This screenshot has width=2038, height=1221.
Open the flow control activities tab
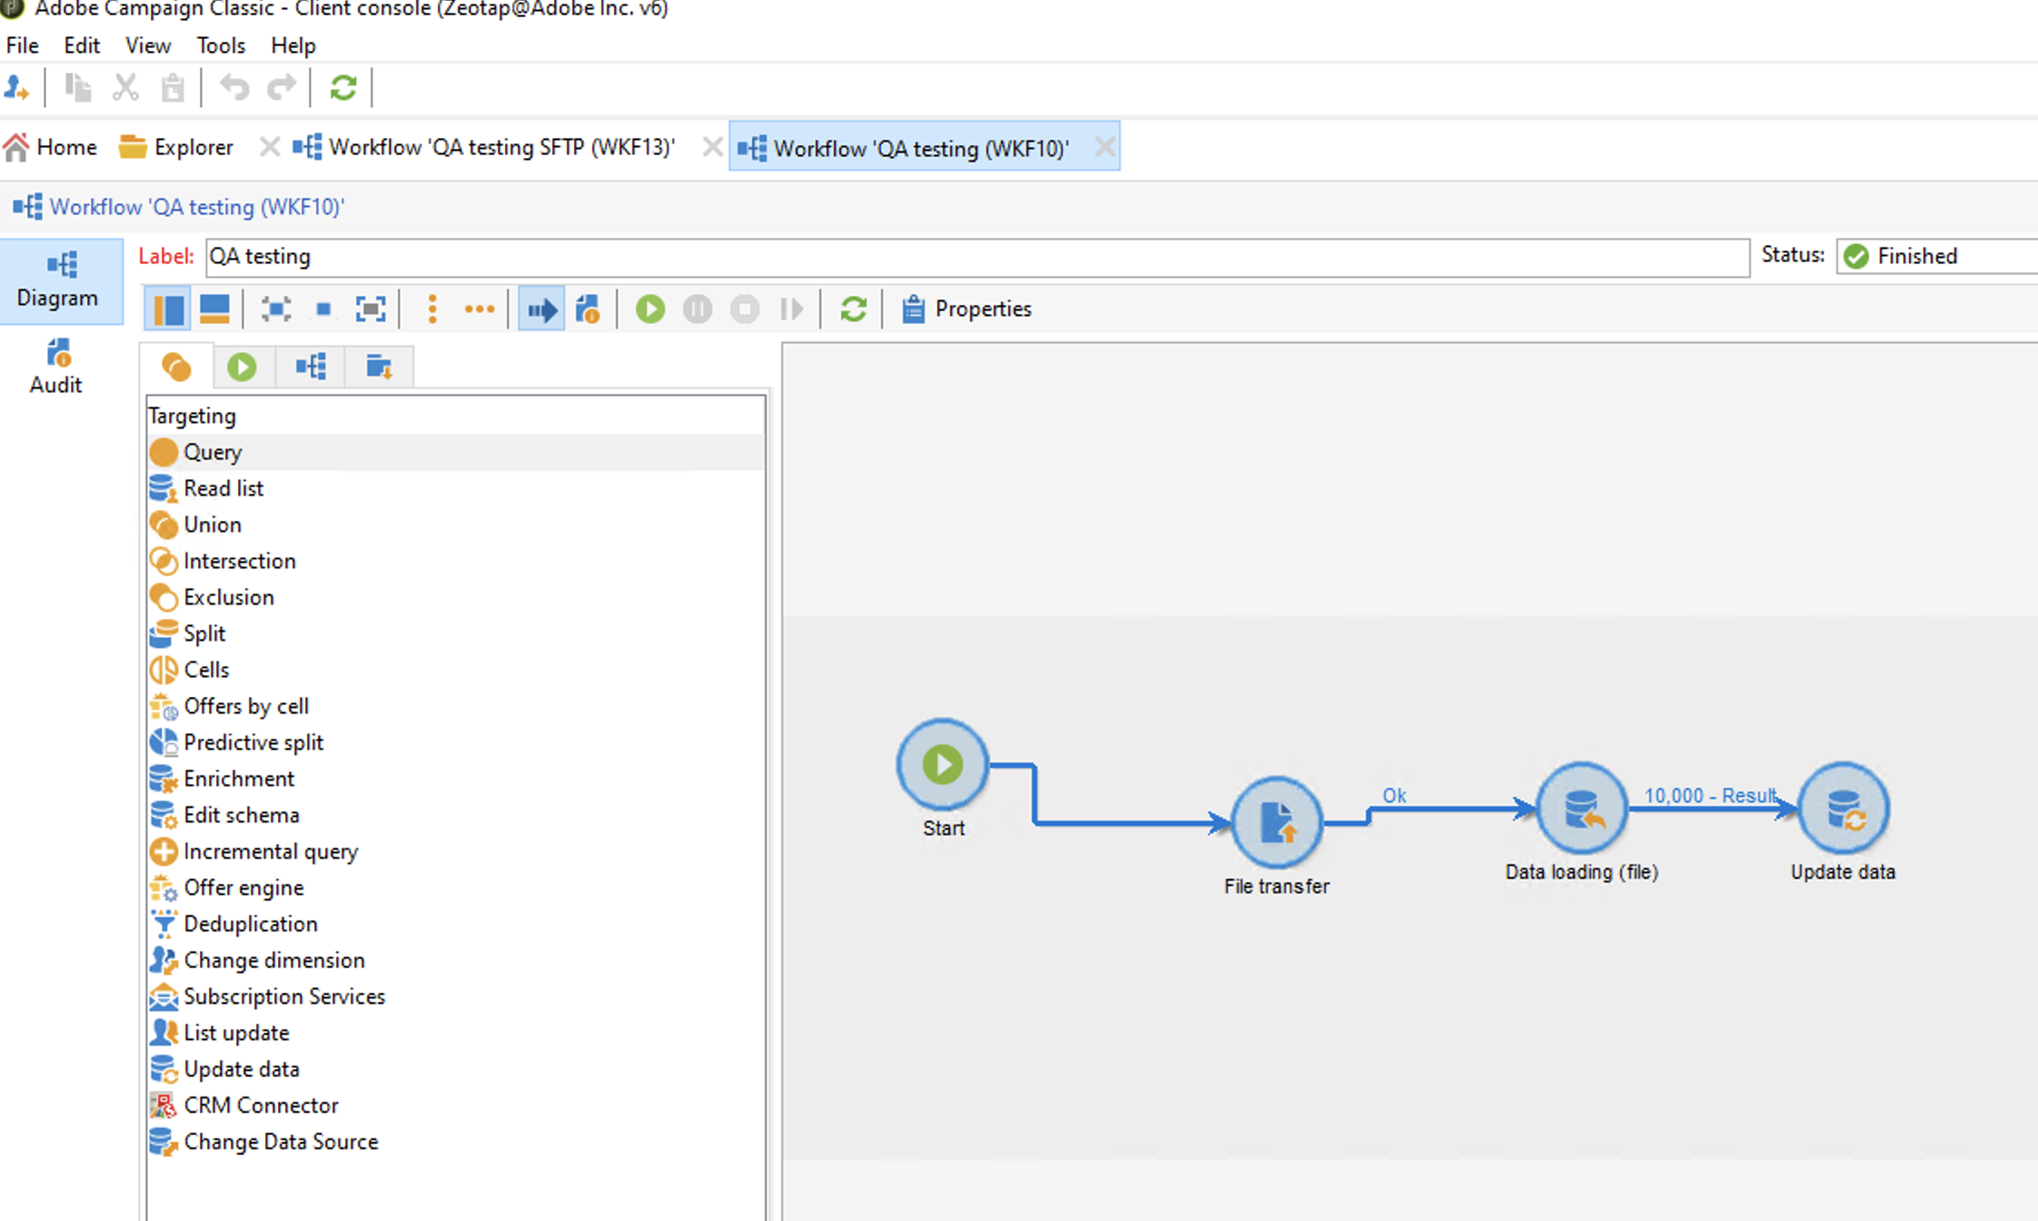coord(242,367)
